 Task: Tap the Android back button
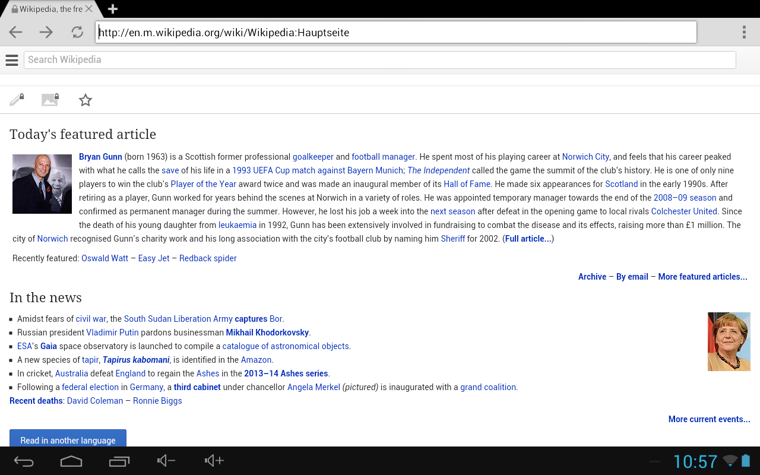point(24,461)
